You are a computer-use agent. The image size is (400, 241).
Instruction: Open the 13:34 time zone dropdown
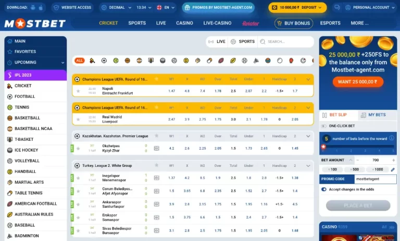pos(144,7)
